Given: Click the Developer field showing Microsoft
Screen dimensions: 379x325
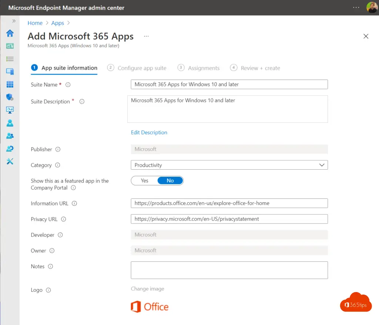Looking at the screenshot, I should coord(229,235).
